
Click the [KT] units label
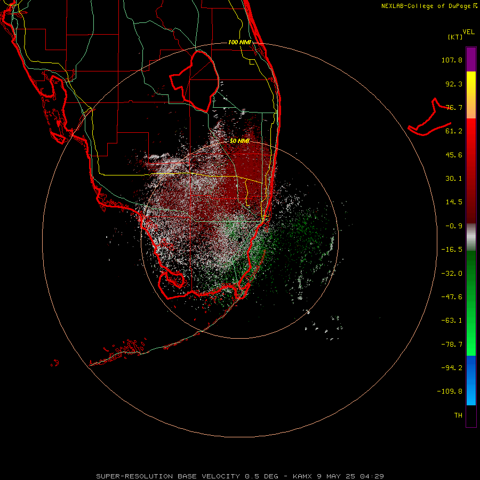(455, 37)
